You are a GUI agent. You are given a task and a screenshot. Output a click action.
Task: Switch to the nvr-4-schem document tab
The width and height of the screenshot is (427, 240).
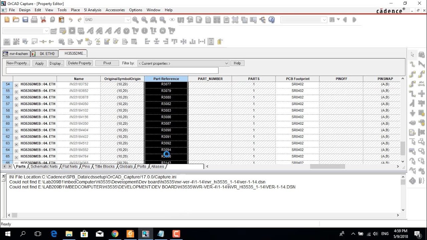[x=16, y=53]
